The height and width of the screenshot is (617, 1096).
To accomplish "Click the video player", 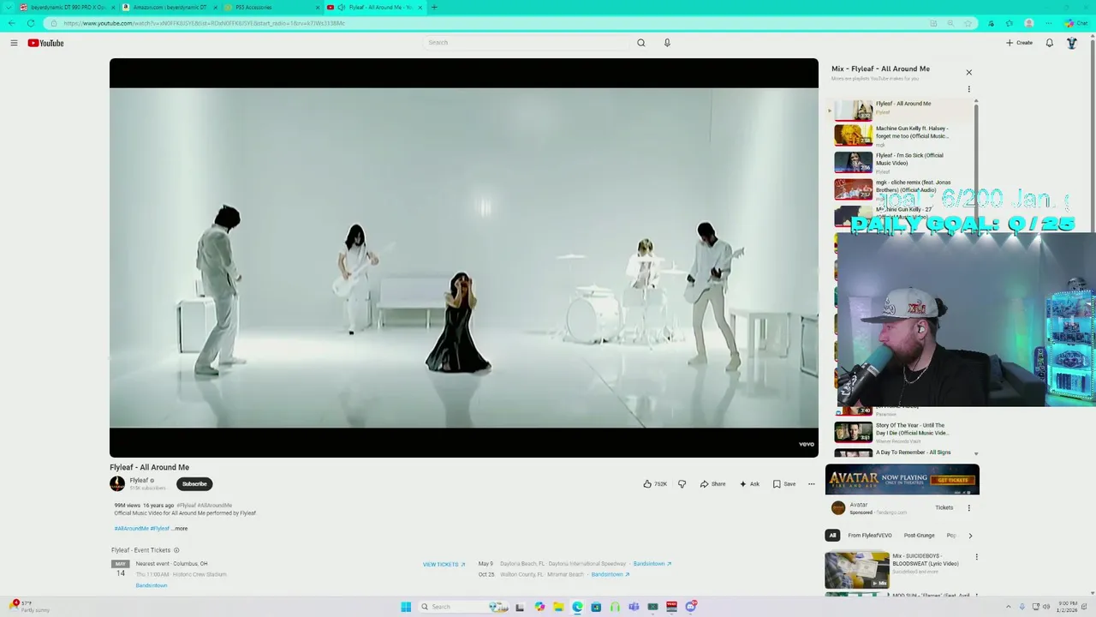I will coord(463,257).
